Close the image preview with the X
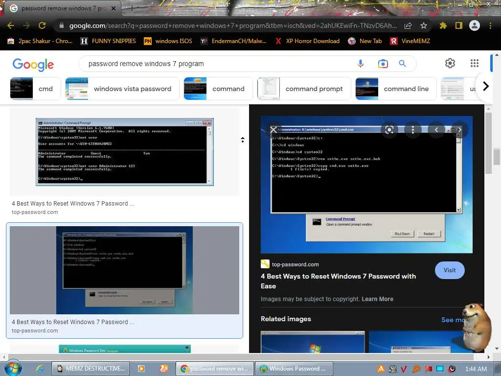The image size is (501, 376). click(273, 129)
